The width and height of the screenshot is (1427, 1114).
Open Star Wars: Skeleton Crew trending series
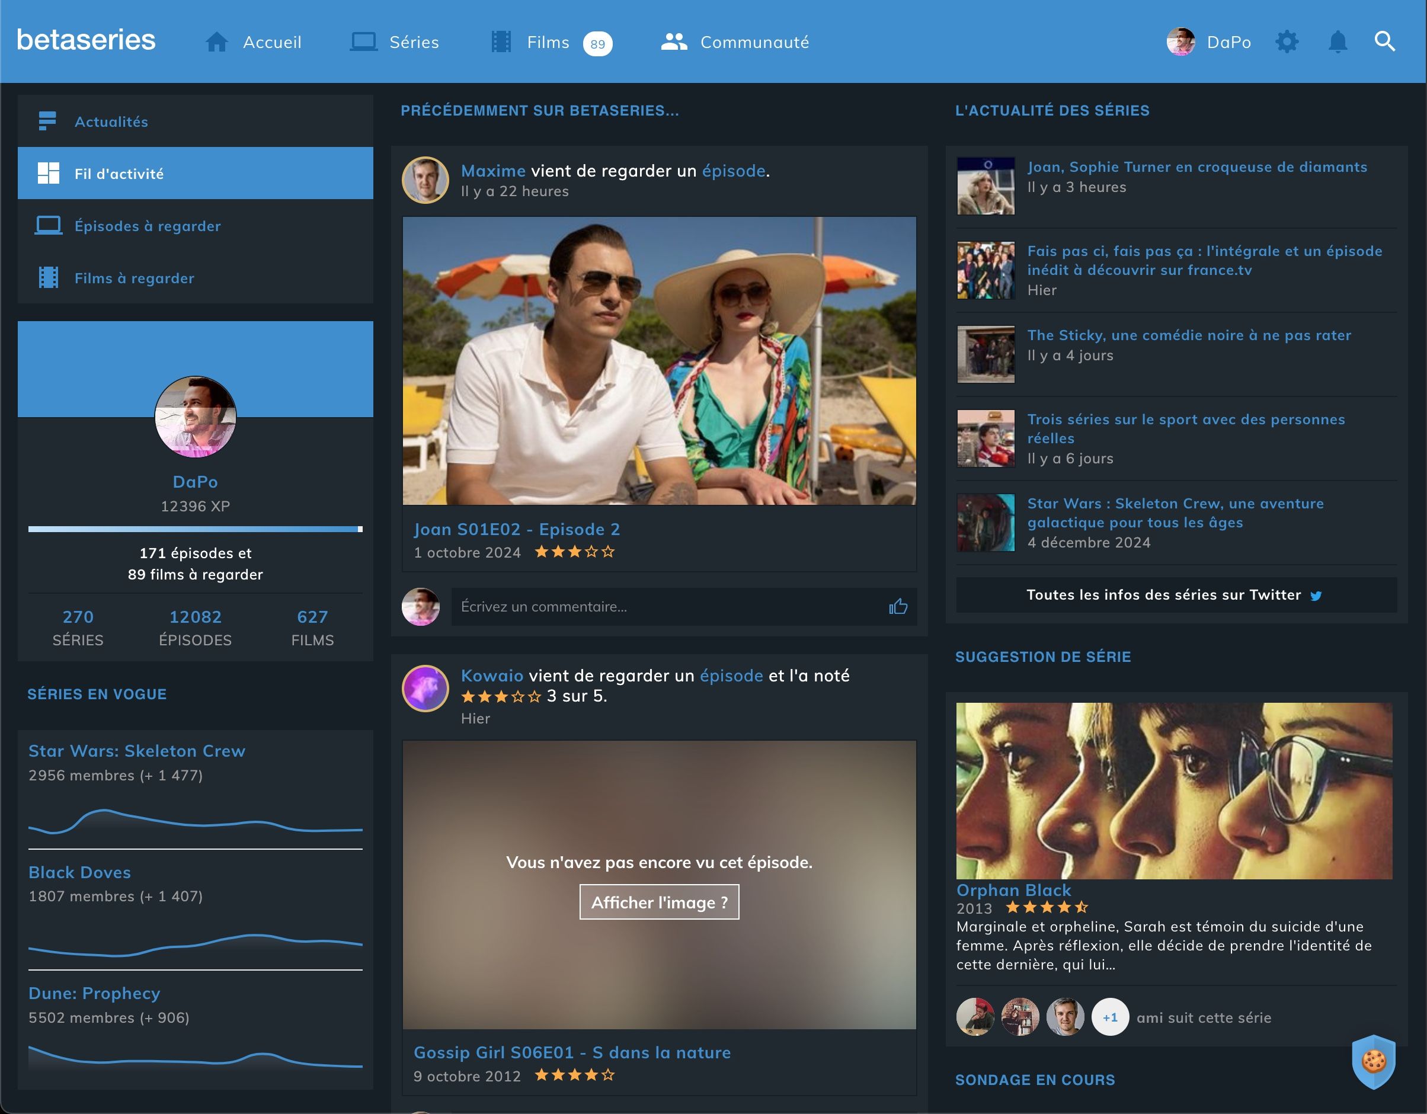click(136, 751)
